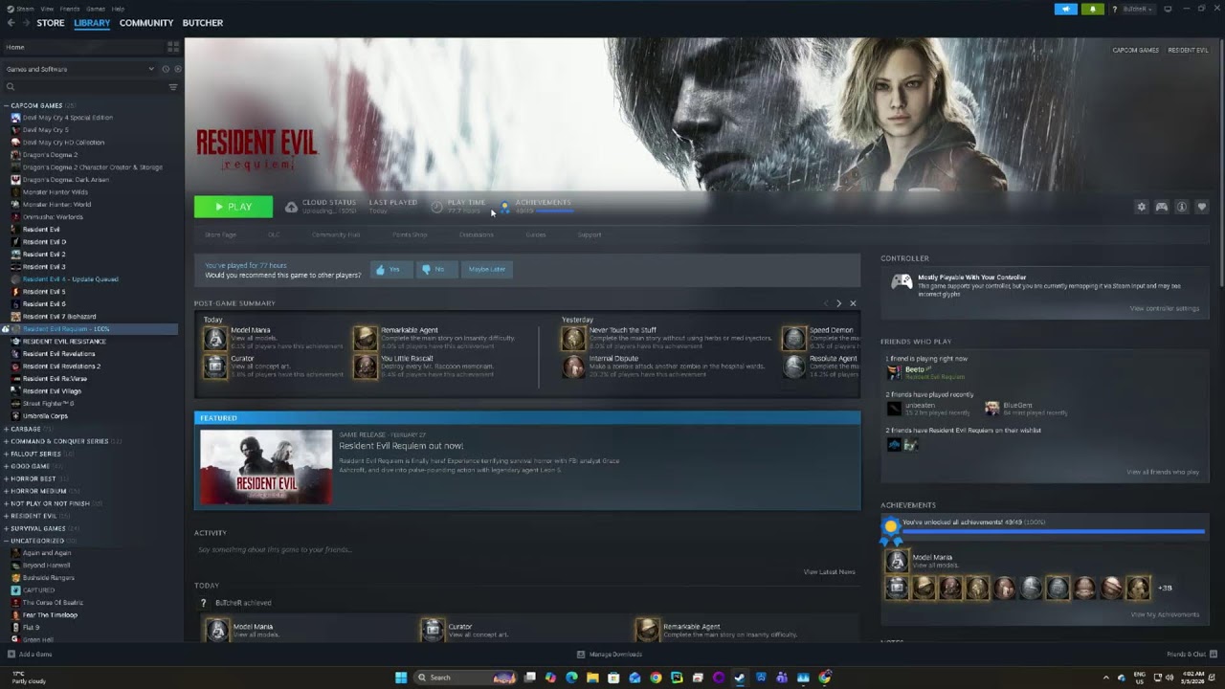Open View all friends who play link
This screenshot has height=689, width=1225.
1163,472
